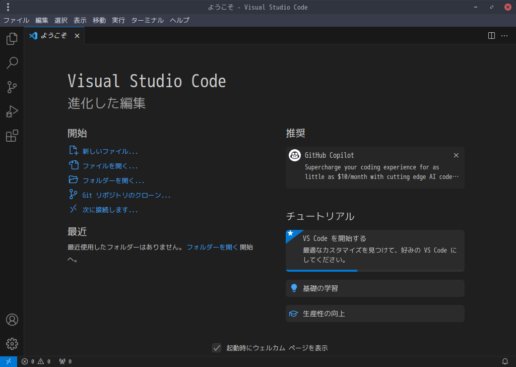Open the 移動 menu
Viewport: 516px width, 367px height.
click(x=99, y=20)
